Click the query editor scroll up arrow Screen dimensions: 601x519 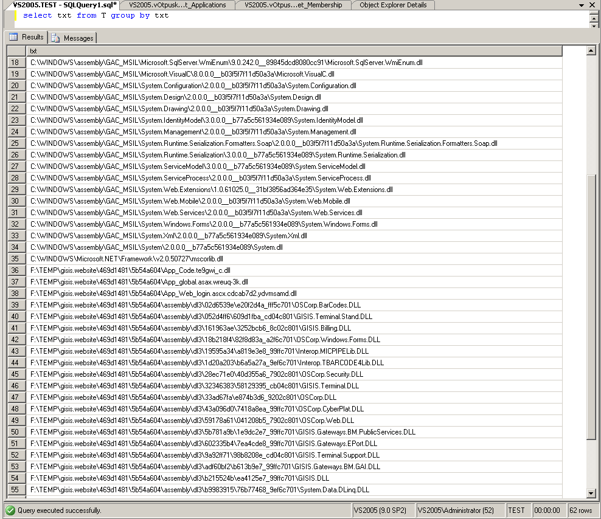[x=594, y=18]
